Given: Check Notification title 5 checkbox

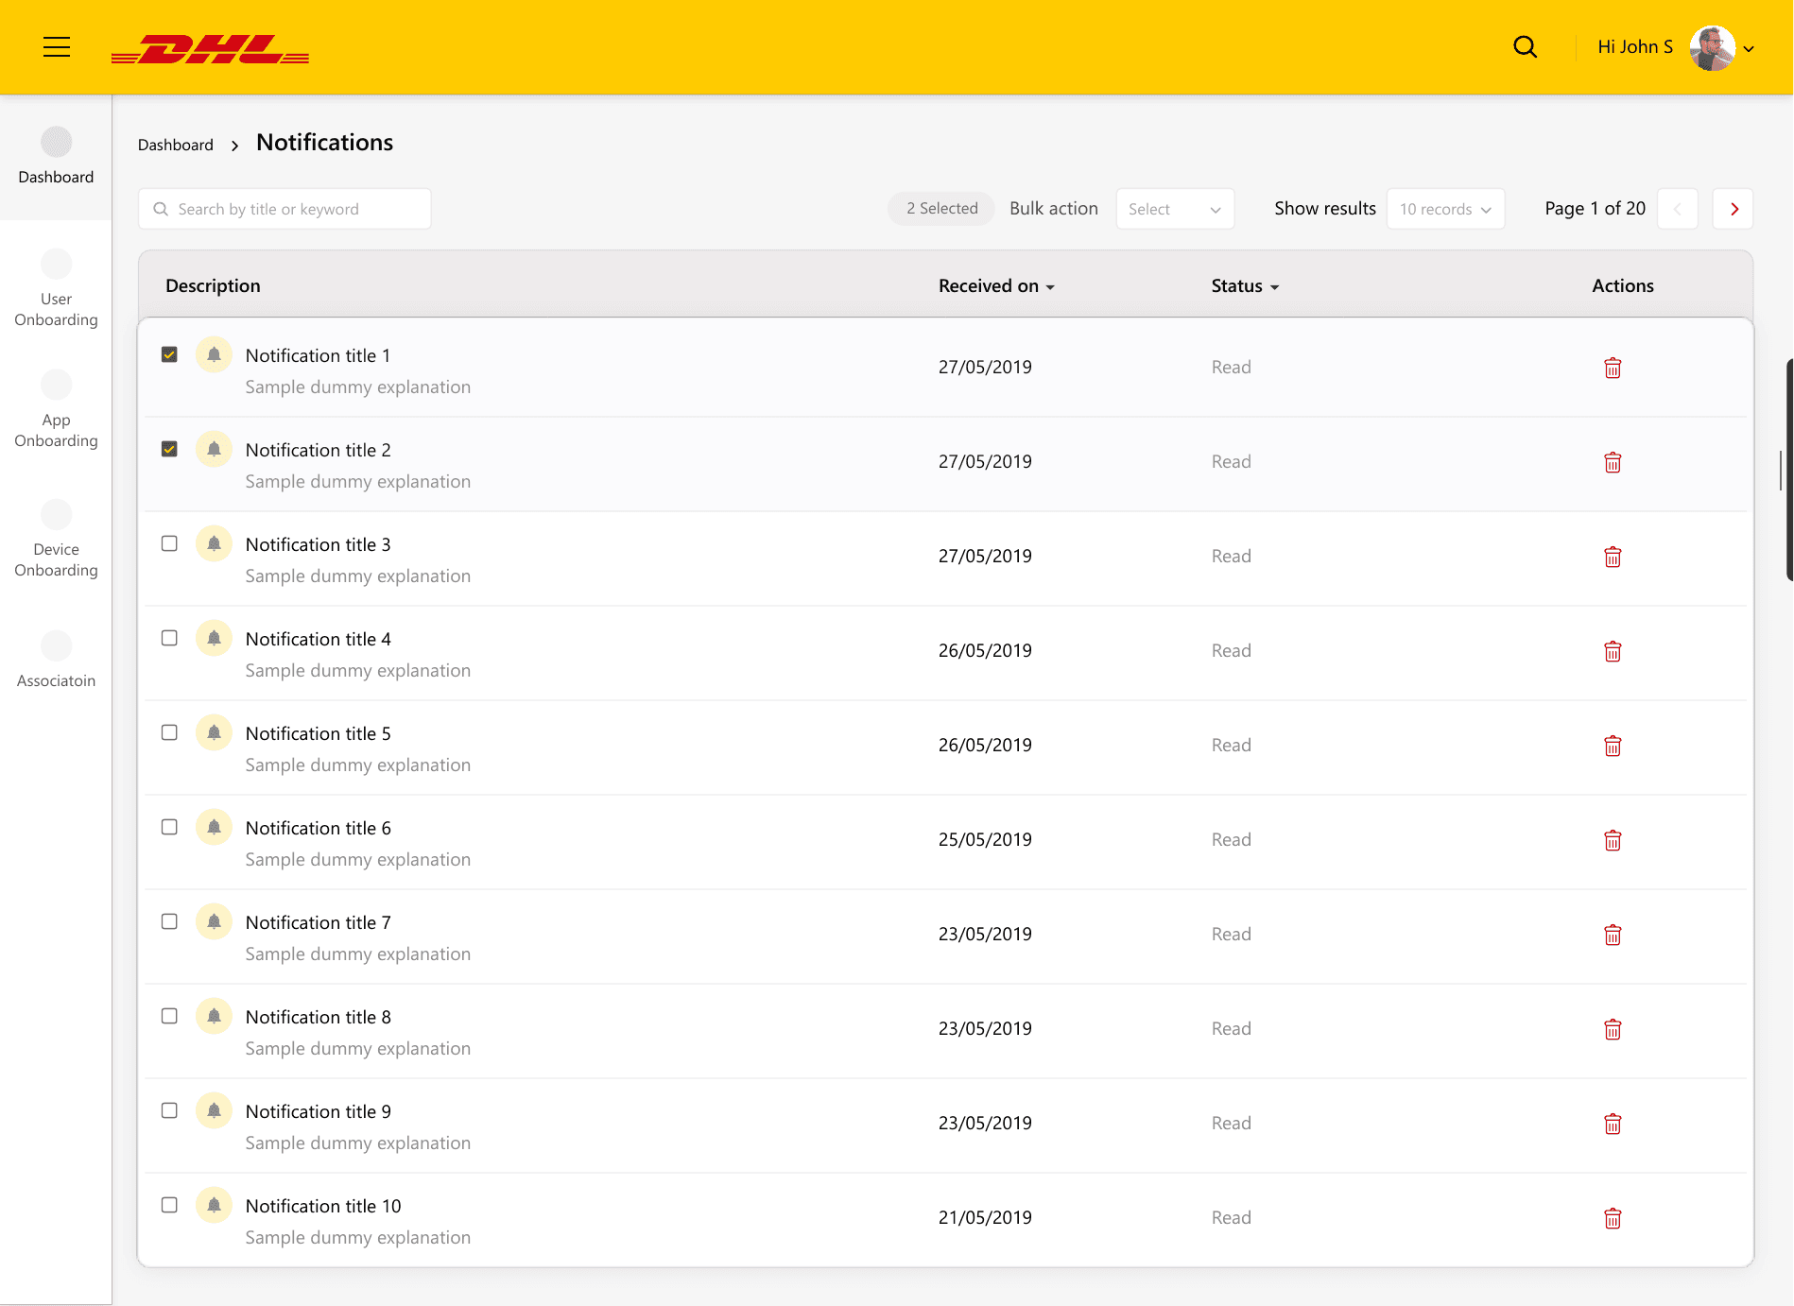Looking at the screenshot, I should tap(169, 732).
